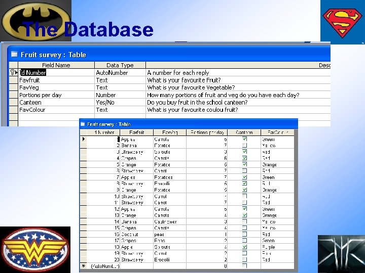Select the Portions per day column header in the datasheet
This screenshot has width=365, height=273.
click(207, 132)
